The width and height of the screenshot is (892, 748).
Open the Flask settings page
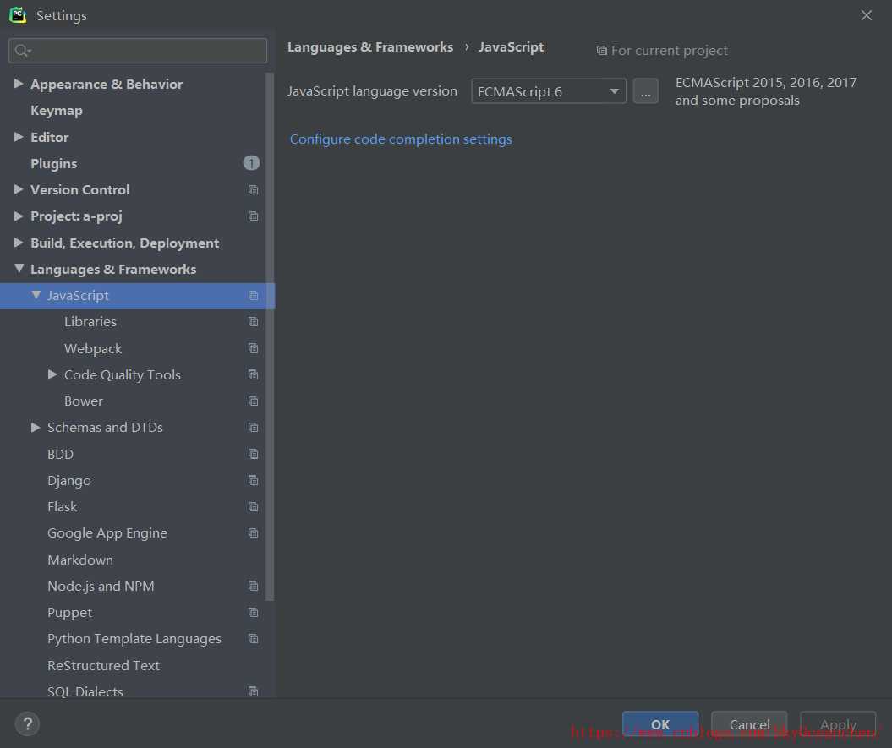62,507
